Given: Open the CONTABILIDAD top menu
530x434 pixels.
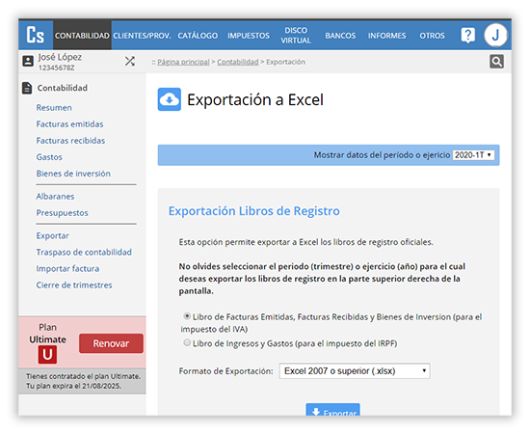Looking at the screenshot, I should click(82, 36).
